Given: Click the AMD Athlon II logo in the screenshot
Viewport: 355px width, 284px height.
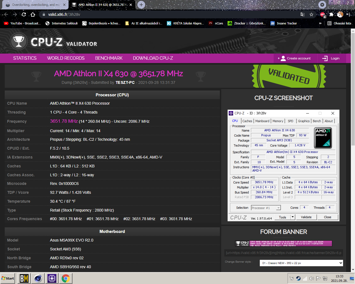Looking at the screenshot, I should click(x=323, y=138).
